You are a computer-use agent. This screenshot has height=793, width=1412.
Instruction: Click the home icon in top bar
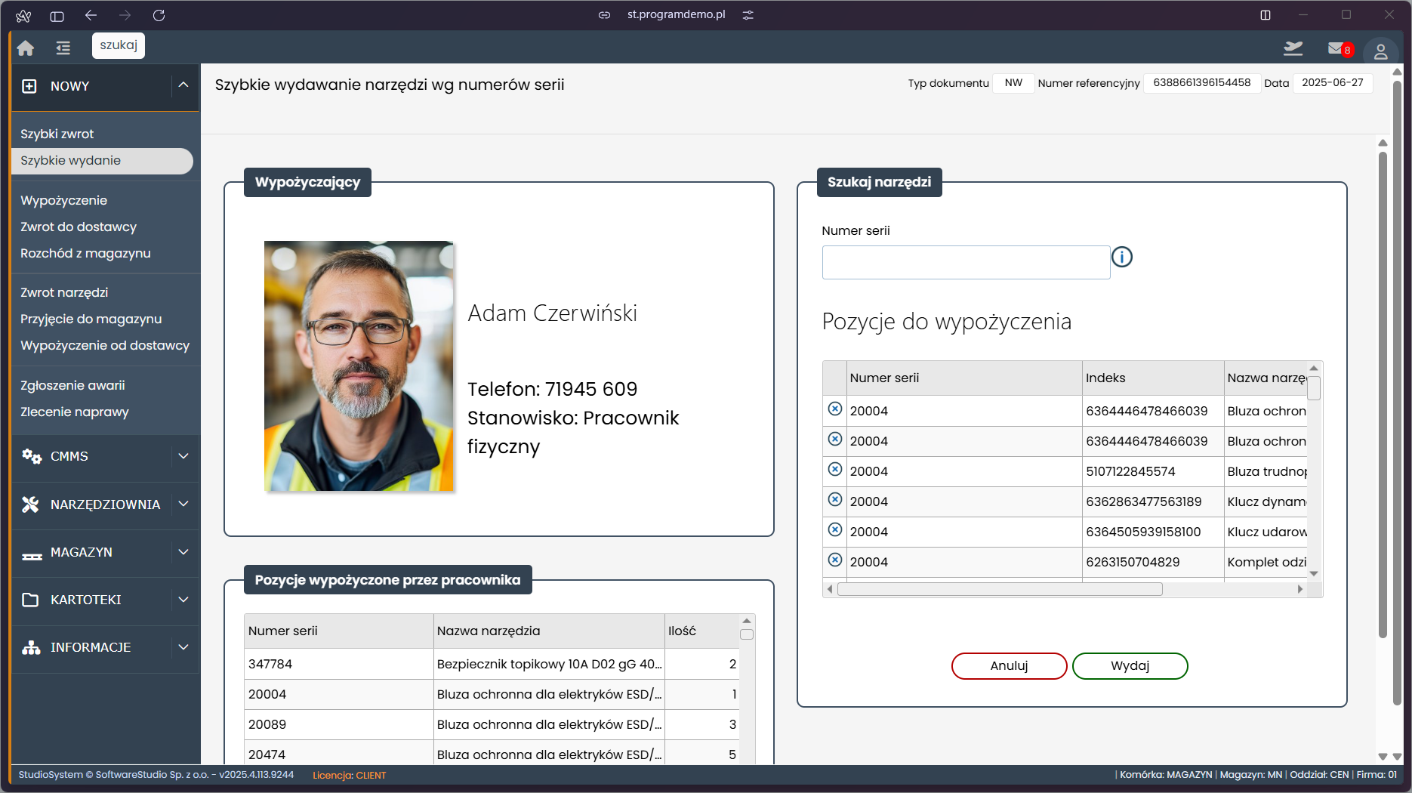26,48
